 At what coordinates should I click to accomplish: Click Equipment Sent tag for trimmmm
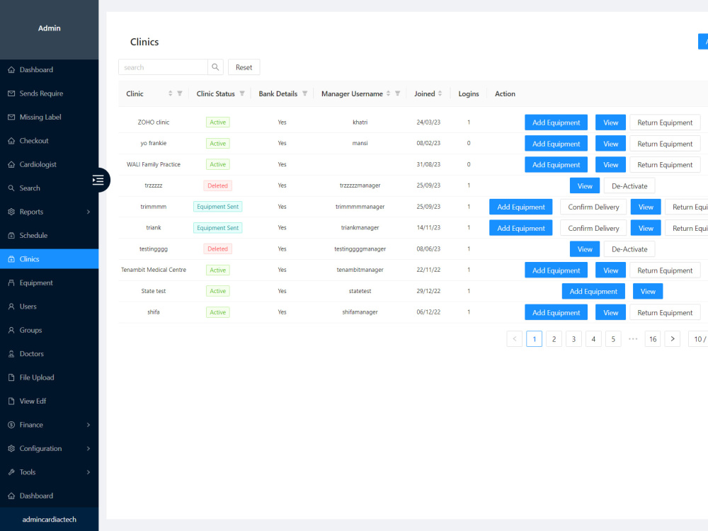point(217,207)
